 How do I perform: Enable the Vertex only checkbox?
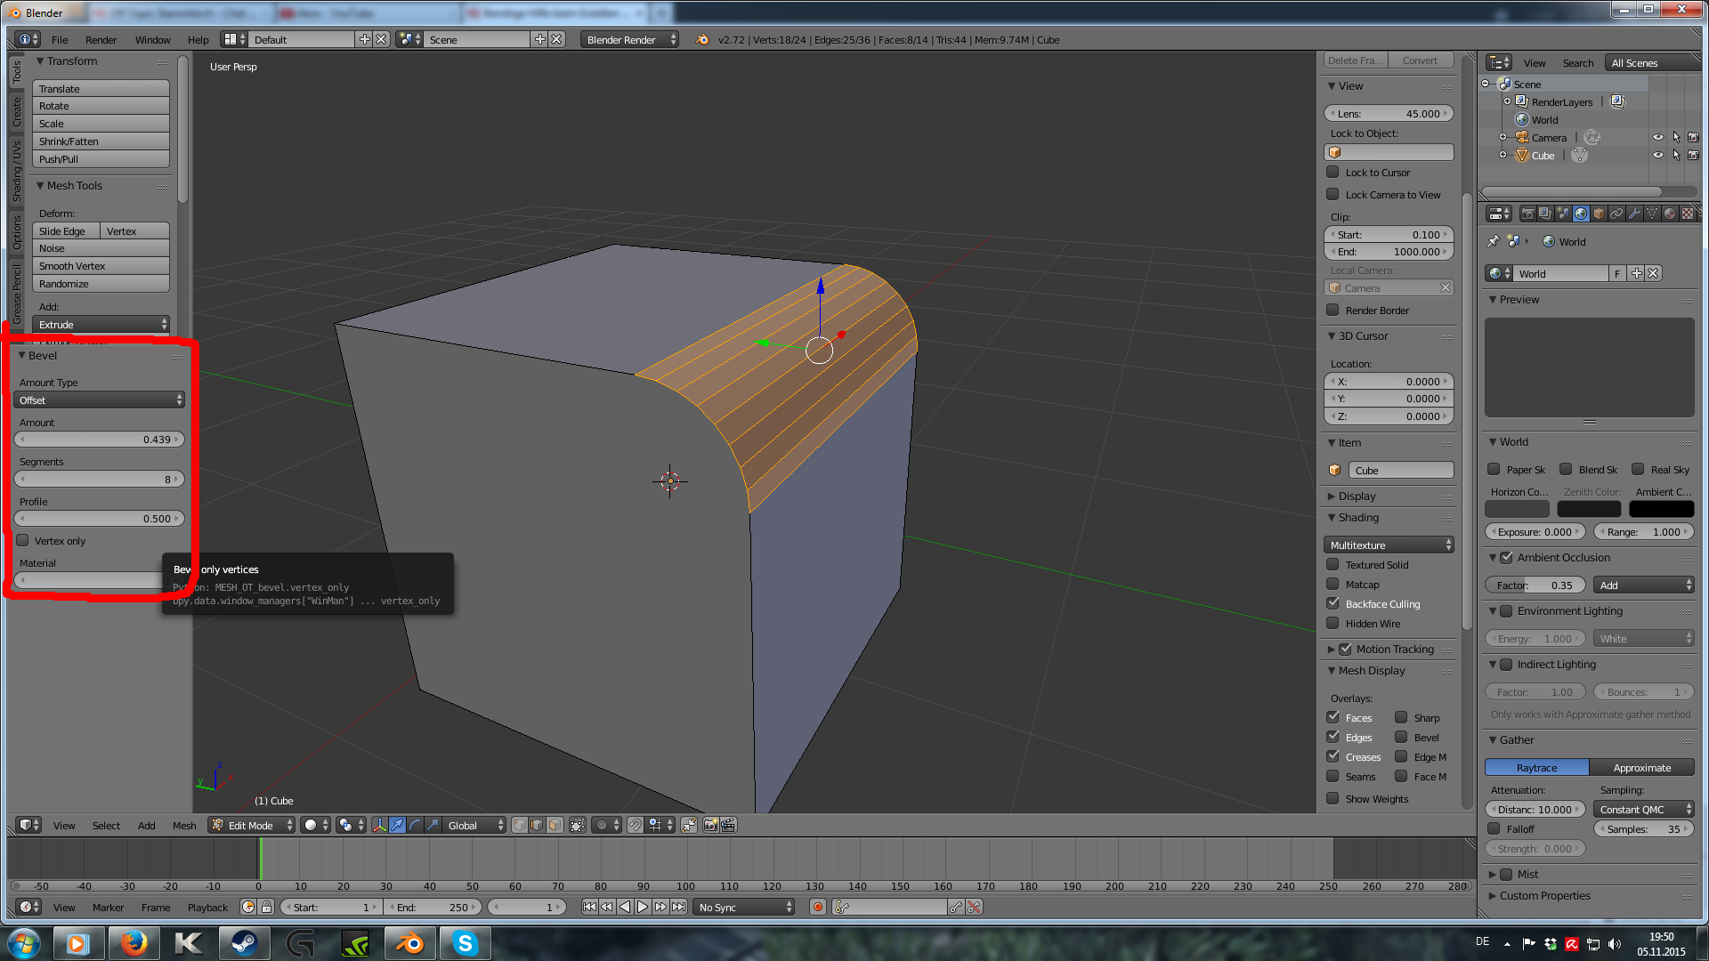coord(23,541)
